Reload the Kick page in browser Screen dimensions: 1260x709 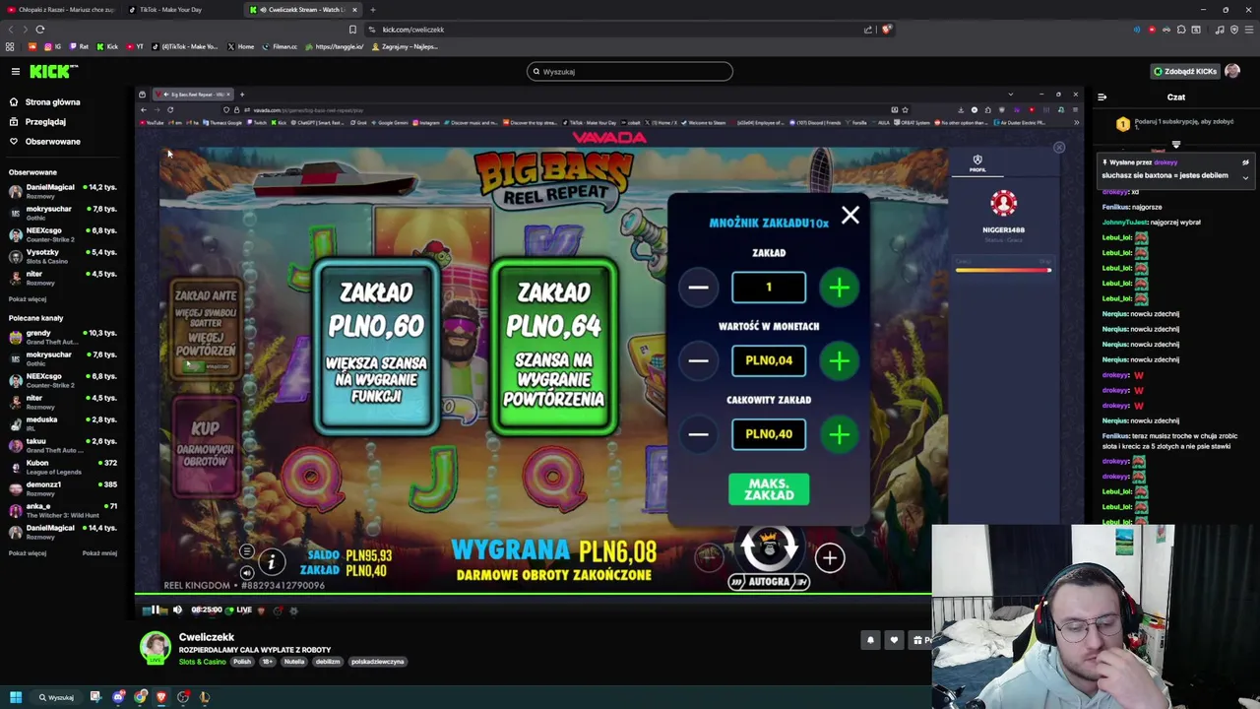coord(39,30)
